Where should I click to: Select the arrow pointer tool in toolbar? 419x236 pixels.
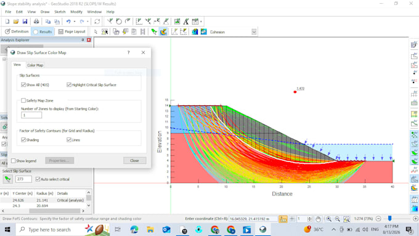click(x=96, y=32)
